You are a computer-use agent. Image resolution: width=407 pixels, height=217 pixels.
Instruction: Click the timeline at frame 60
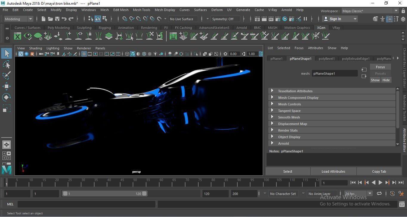[x=161, y=182]
